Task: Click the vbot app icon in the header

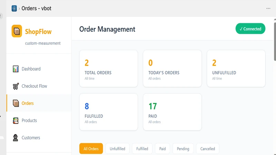Action: click(14, 8)
